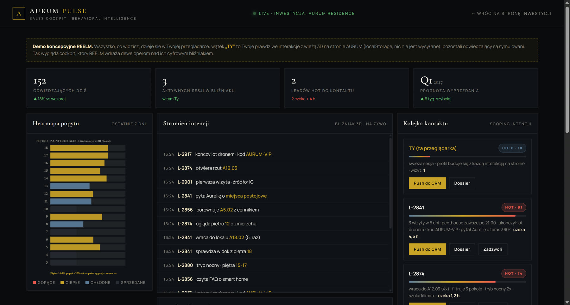
Task: Click the "Bliźniak 3D · na żywo" label
Action: [361, 124]
